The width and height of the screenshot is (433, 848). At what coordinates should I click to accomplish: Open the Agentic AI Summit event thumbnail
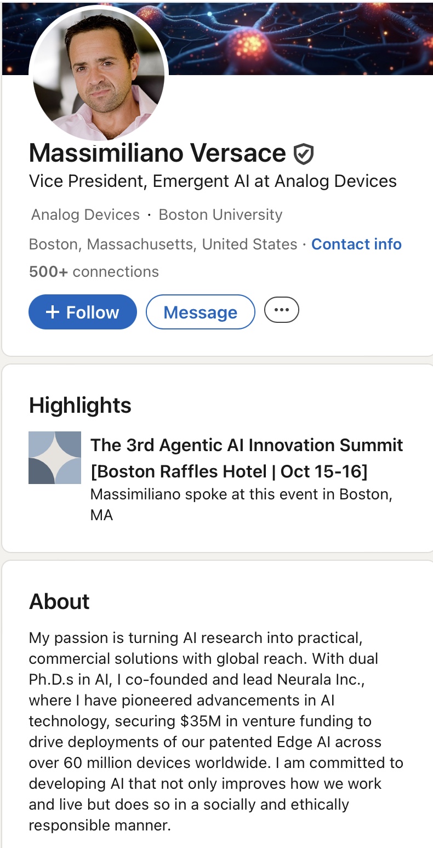tap(55, 458)
